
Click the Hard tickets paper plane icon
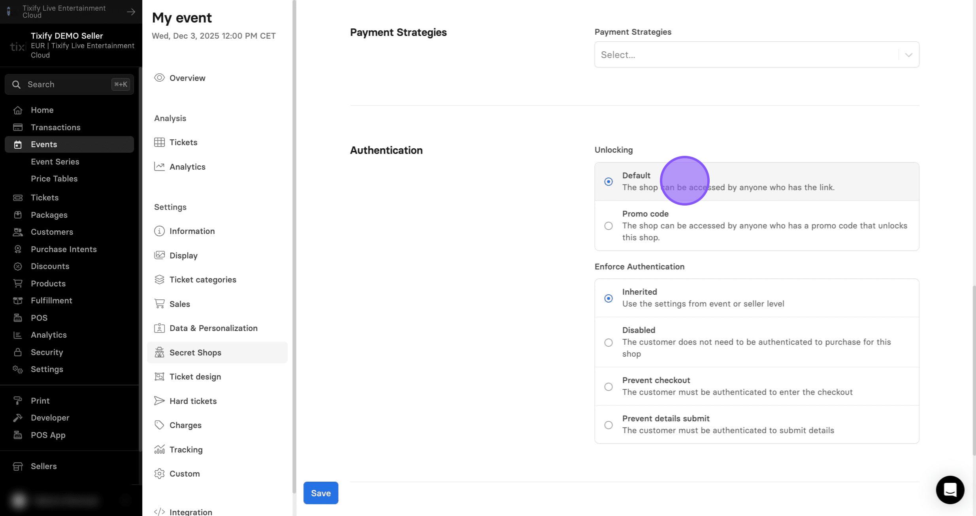point(159,401)
